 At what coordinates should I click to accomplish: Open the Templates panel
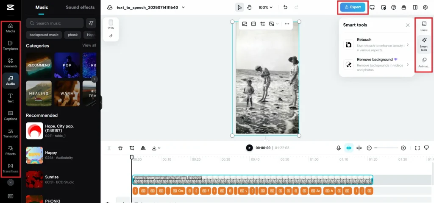click(10, 45)
